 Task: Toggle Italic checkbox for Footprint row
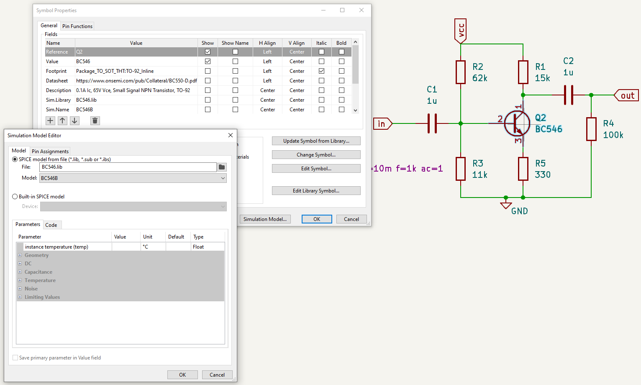(x=321, y=71)
